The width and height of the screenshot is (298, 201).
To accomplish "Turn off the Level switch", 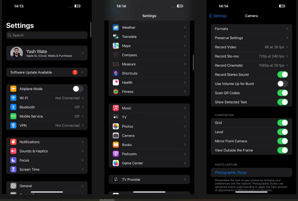I will [x=282, y=132].
